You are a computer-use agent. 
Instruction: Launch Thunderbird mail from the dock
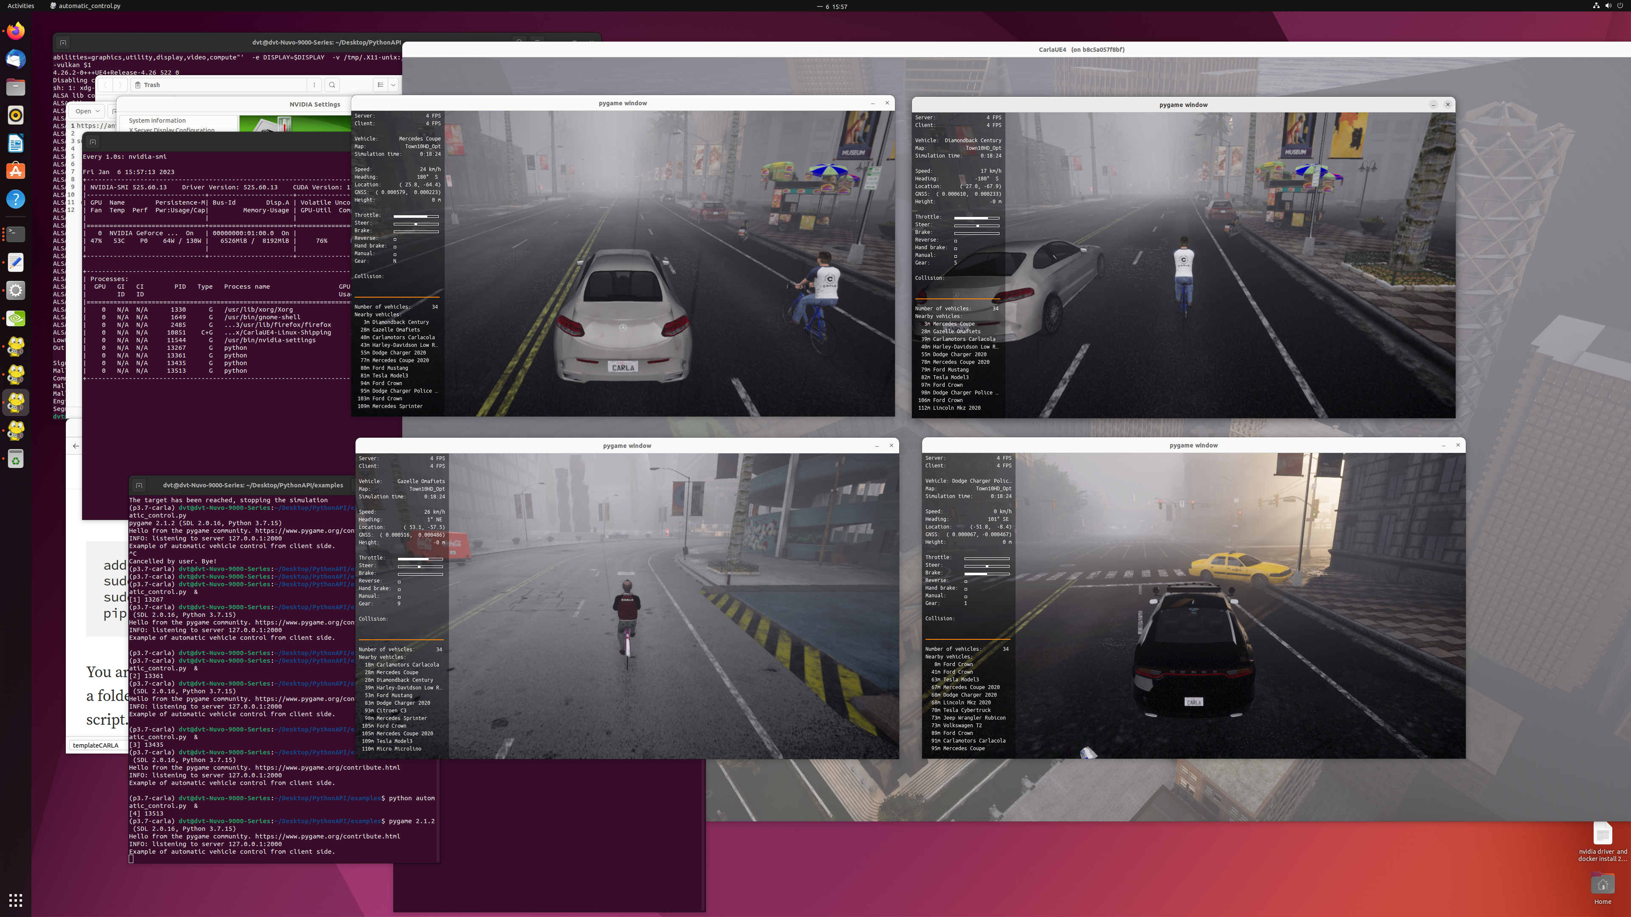click(16, 59)
